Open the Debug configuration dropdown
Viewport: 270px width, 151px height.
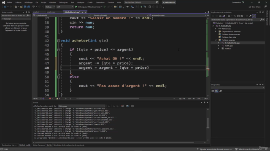coord(50,7)
